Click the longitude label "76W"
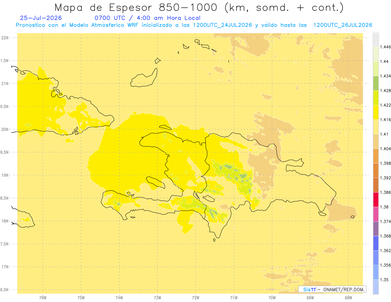The height and width of the screenshot is (302, 391). click(43, 298)
